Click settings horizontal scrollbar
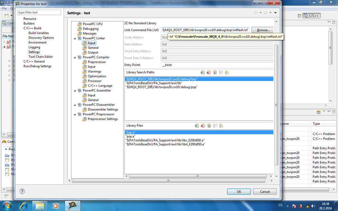The height and width of the screenshot is (211, 338). tap(169, 181)
